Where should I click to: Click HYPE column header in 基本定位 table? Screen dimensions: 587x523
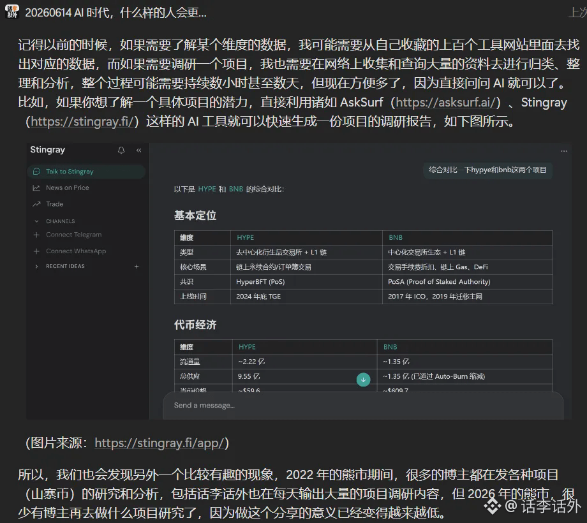pyautogui.click(x=245, y=237)
